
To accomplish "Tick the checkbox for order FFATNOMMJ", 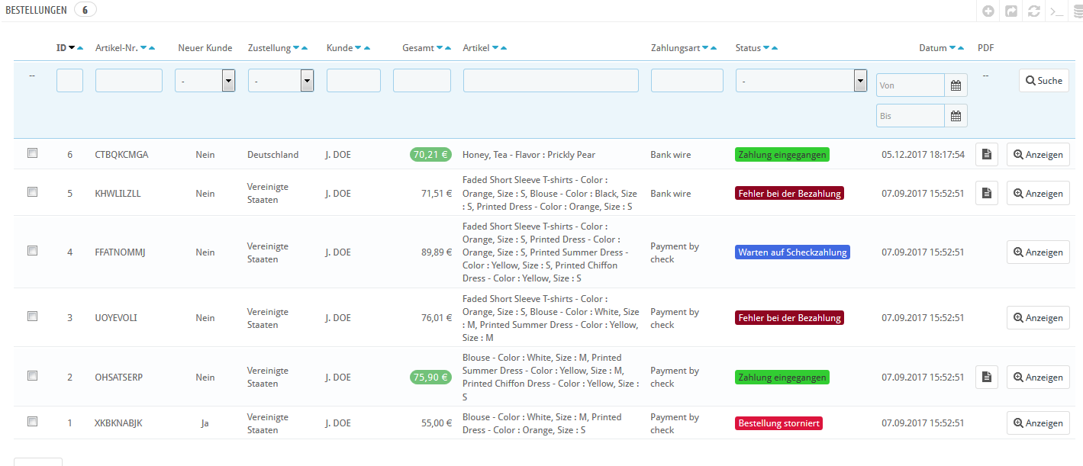I will pos(32,251).
